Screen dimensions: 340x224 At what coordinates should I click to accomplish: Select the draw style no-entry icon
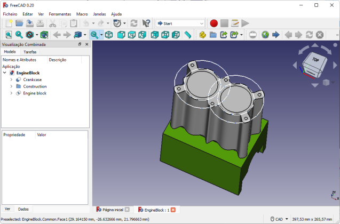30,35
